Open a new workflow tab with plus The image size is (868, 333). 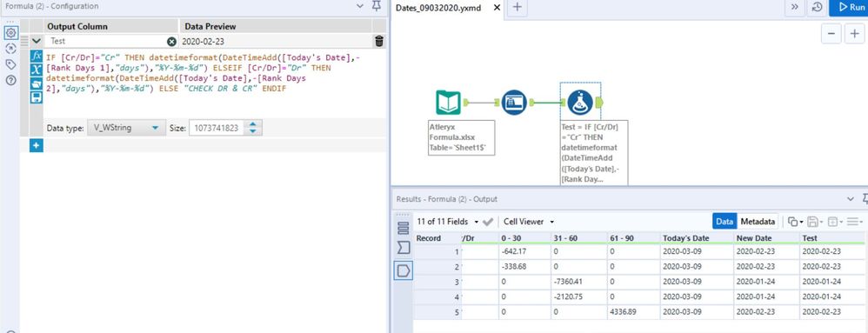(x=517, y=7)
